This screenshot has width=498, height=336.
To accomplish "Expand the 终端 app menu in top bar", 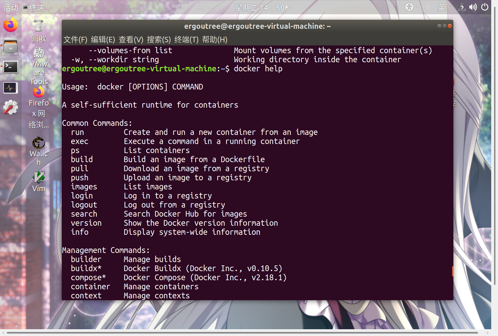I will pyautogui.click(x=36, y=8).
